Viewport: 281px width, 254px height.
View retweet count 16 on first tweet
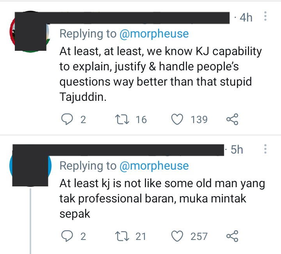pyautogui.click(x=141, y=120)
